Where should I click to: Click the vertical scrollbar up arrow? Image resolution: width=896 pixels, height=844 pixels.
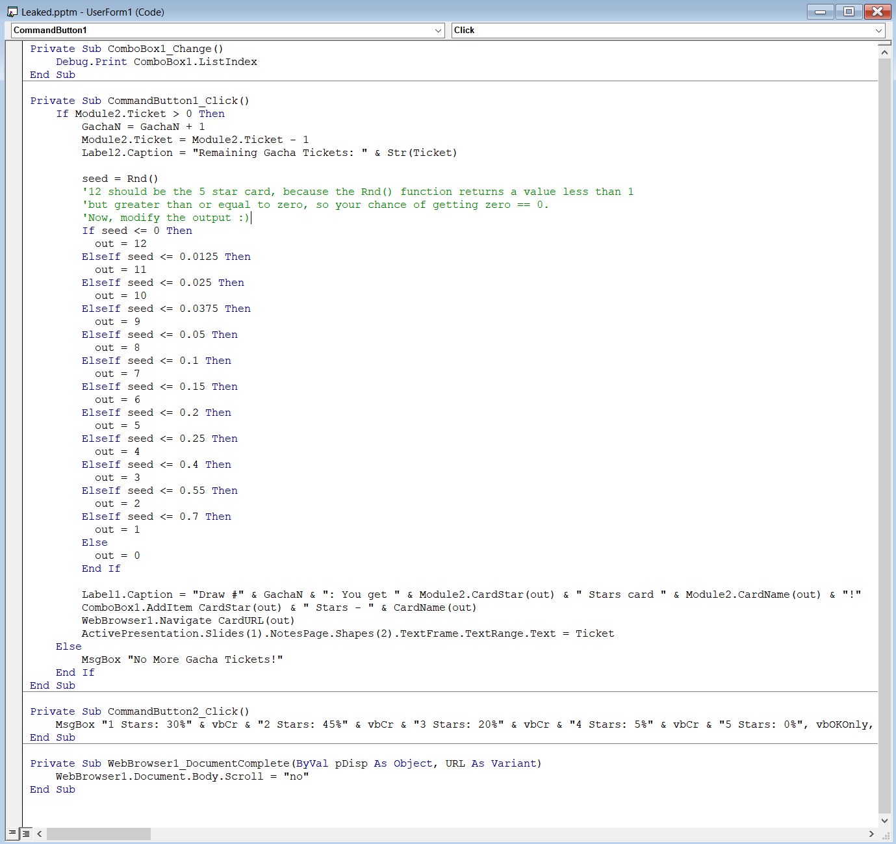[884, 51]
